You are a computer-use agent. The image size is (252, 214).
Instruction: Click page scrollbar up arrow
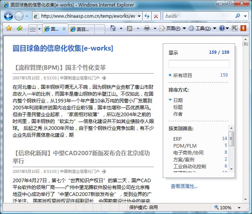pyautogui.click(x=246, y=39)
